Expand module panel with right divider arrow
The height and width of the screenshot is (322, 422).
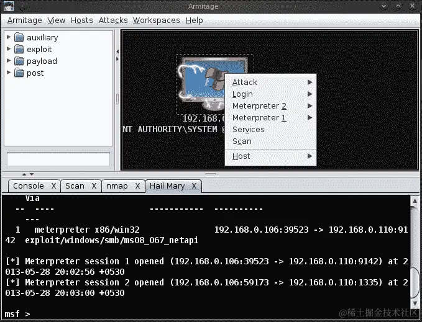click(117, 58)
